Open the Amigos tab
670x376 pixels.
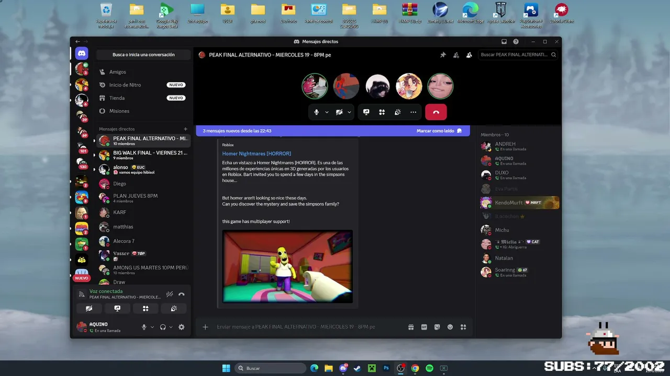tap(143, 72)
